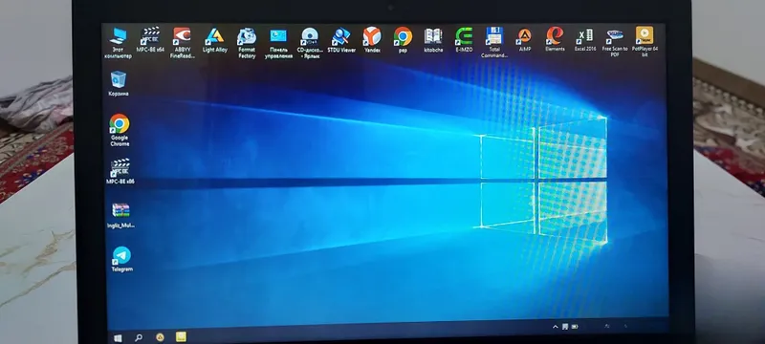The width and height of the screenshot is (765, 344).
Task: Open the Windows Start menu
Action: 118,337
